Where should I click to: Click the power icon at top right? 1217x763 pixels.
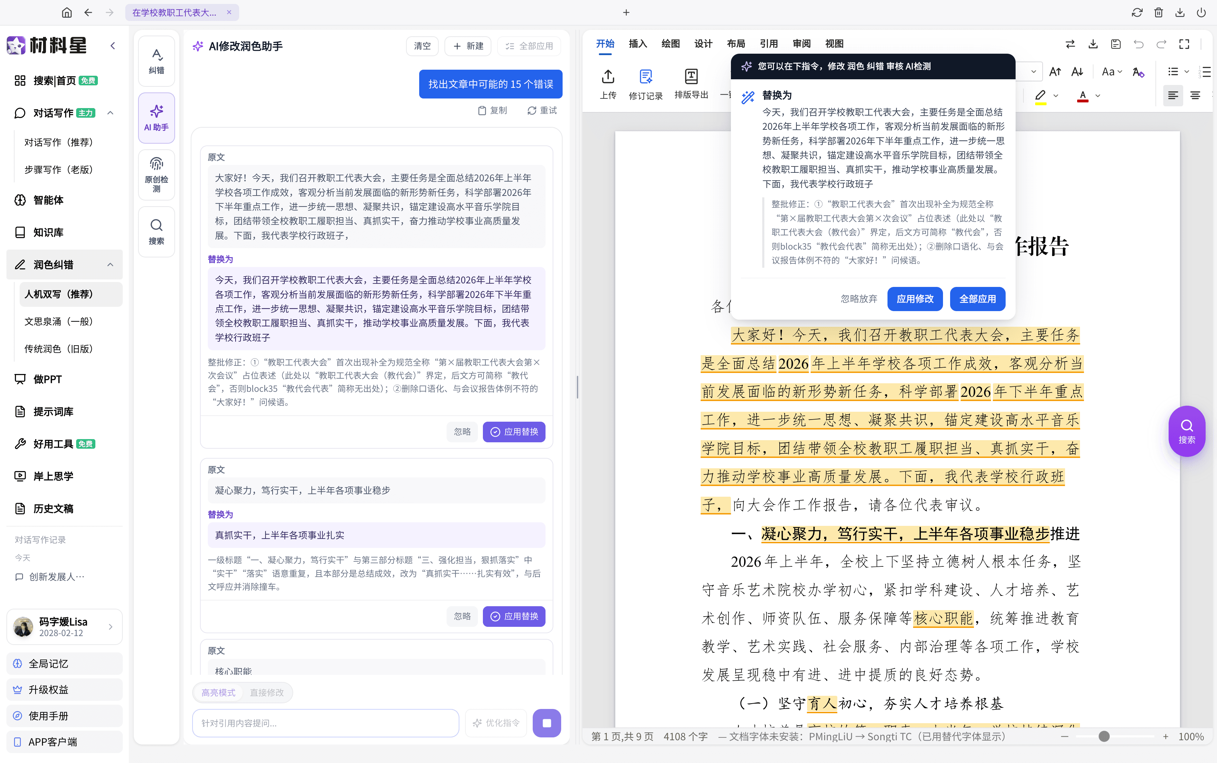click(x=1201, y=12)
